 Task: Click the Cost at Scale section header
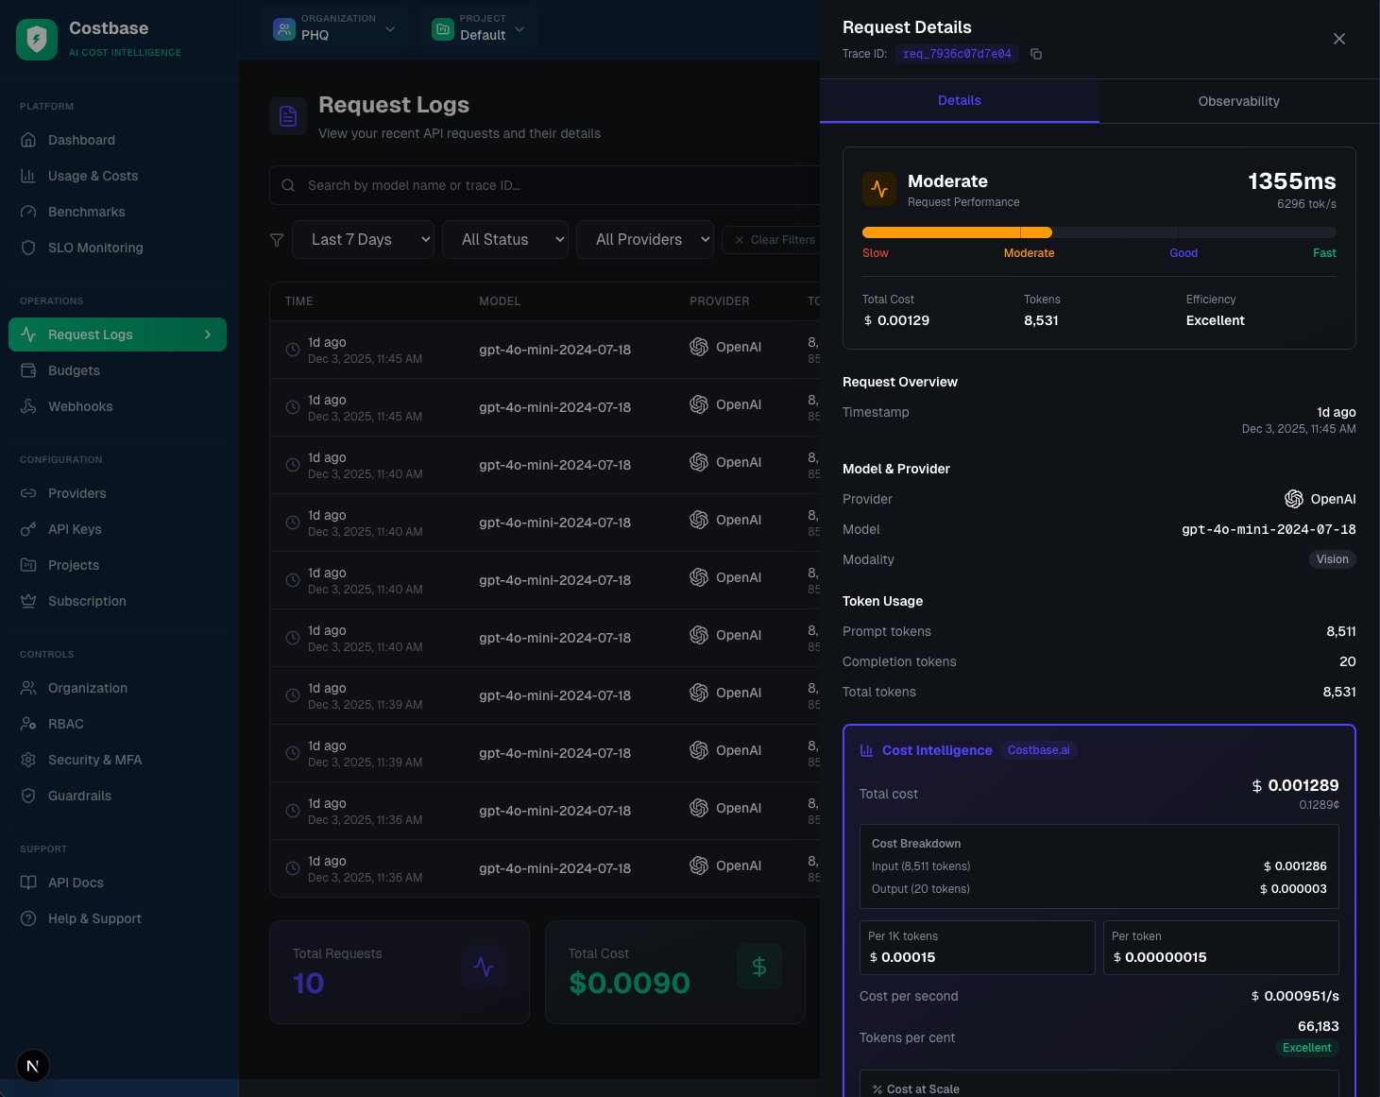(915, 1089)
